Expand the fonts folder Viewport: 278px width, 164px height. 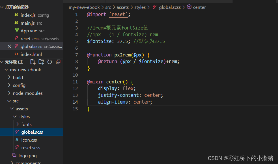pos(18,124)
